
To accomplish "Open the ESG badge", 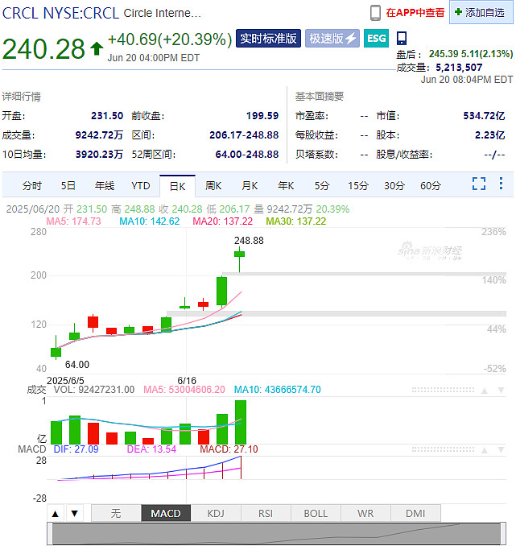I will click(377, 39).
